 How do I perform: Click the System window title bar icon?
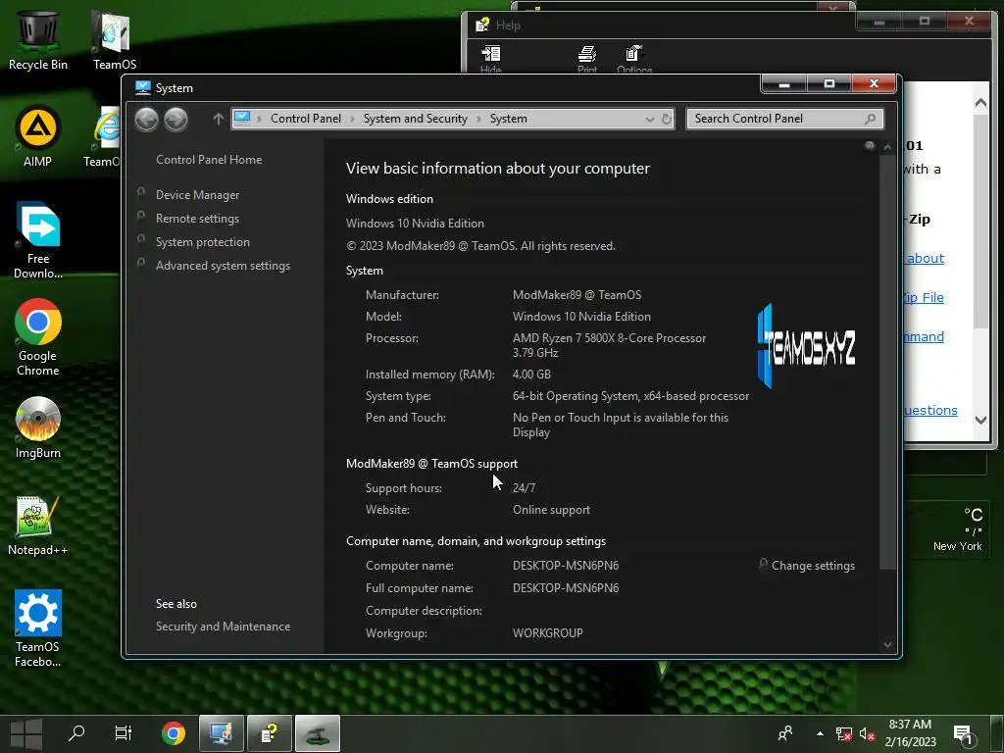click(143, 87)
